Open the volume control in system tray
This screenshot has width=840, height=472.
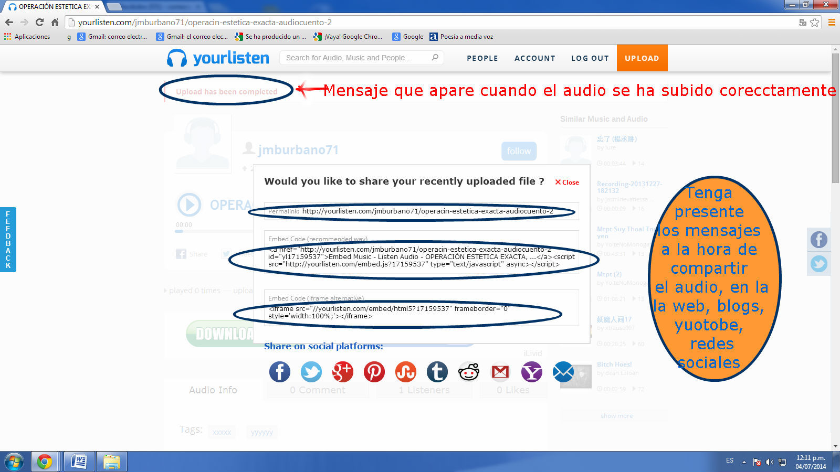coord(770,462)
